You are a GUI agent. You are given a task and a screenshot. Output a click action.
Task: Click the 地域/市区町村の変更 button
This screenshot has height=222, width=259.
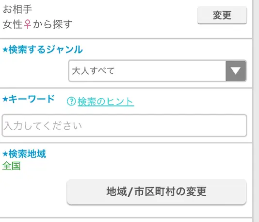click(x=157, y=191)
